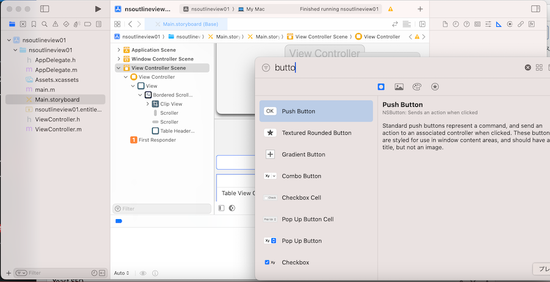
Task: Open ViewController.m in the navigator
Action: 59,129
